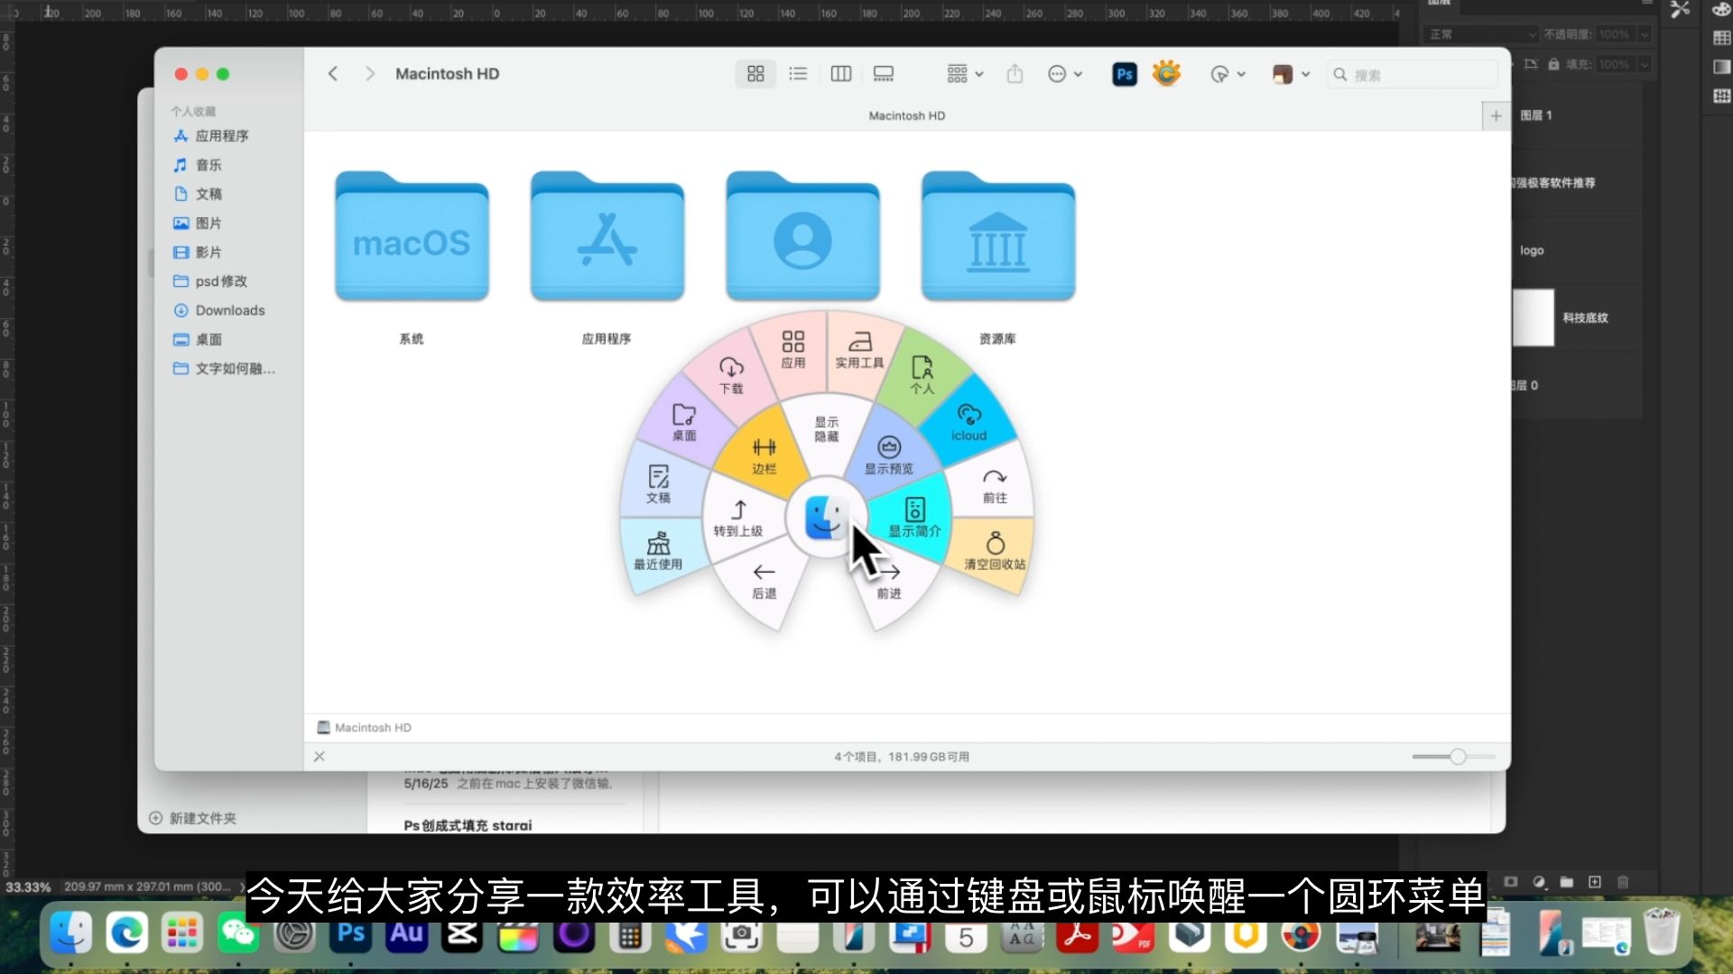Open the Finder group-by dropdown
The image size is (1733, 974).
point(965,74)
